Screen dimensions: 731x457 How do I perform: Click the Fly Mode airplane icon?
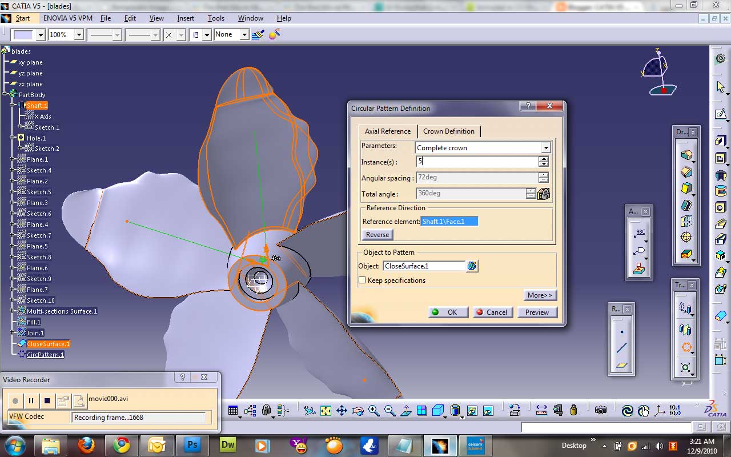[x=310, y=410]
